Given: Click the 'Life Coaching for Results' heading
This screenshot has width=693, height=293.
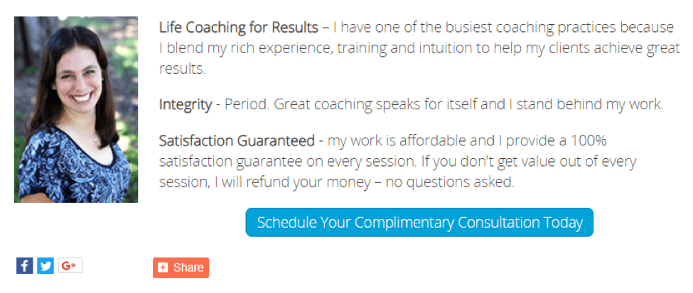Looking at the screenshot, I should [238, 28].
